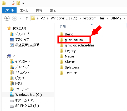This screenshot has height=111, width=127.
Task: Click the New Folder icon in quick access toolbar
Action: tap(18, 3)
